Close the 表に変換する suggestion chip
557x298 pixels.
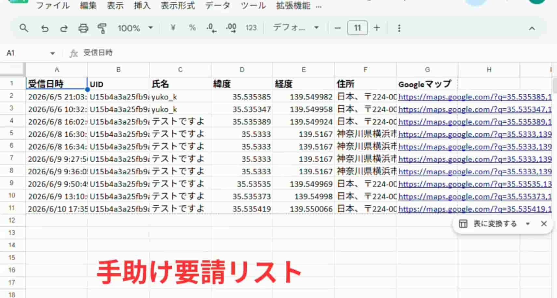(544, 224)
